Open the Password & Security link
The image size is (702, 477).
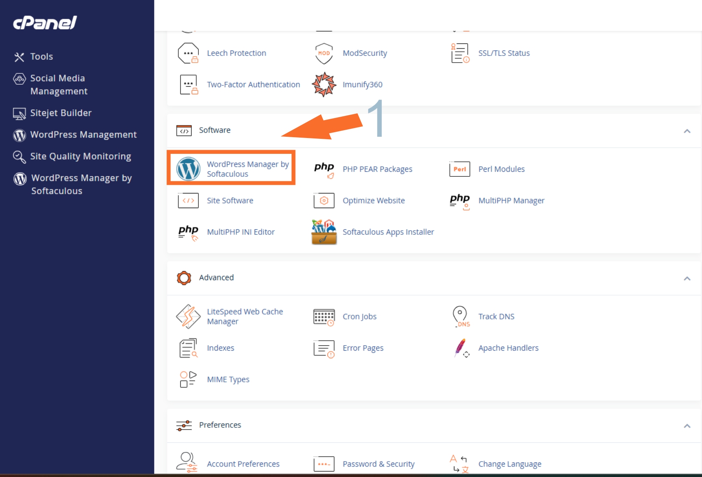379,464
